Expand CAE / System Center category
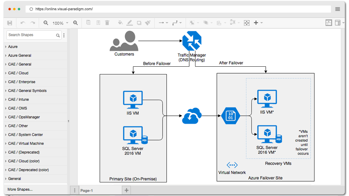The width and height of the screenshot is (349, 196). [36, 135]
